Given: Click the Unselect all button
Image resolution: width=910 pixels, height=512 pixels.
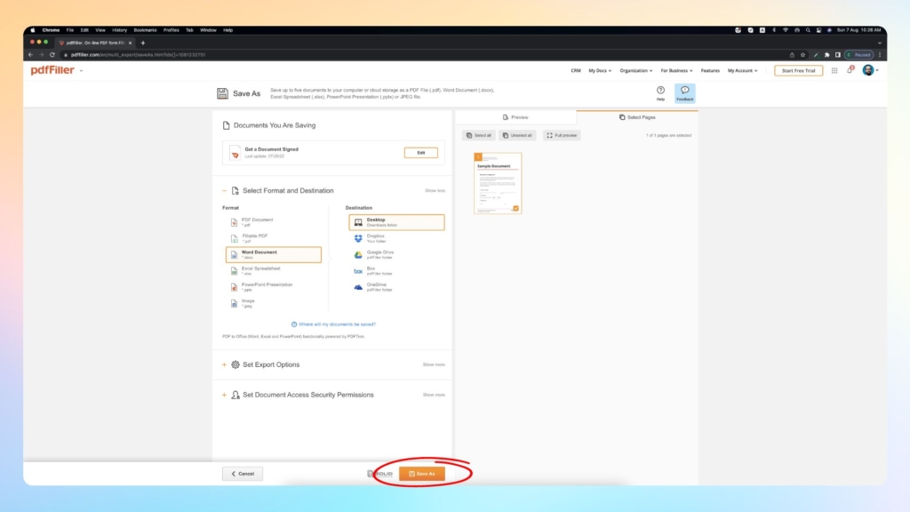Looking at the screenshot, I should click(x=517, y=135).
